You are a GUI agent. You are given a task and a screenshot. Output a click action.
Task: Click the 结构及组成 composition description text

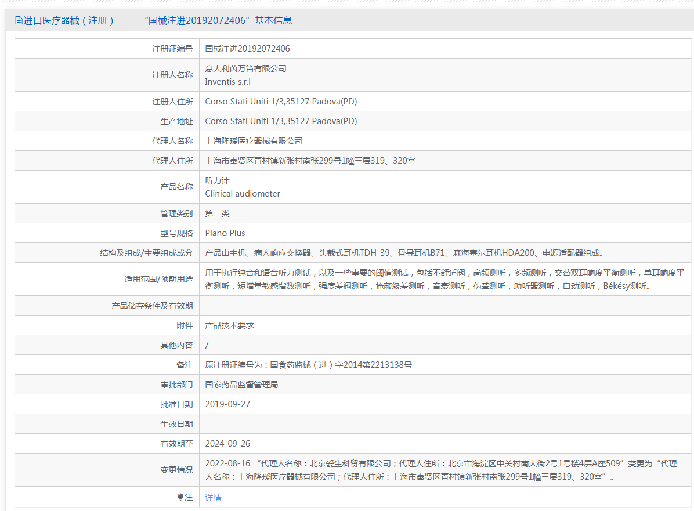[x=405, y=253]
